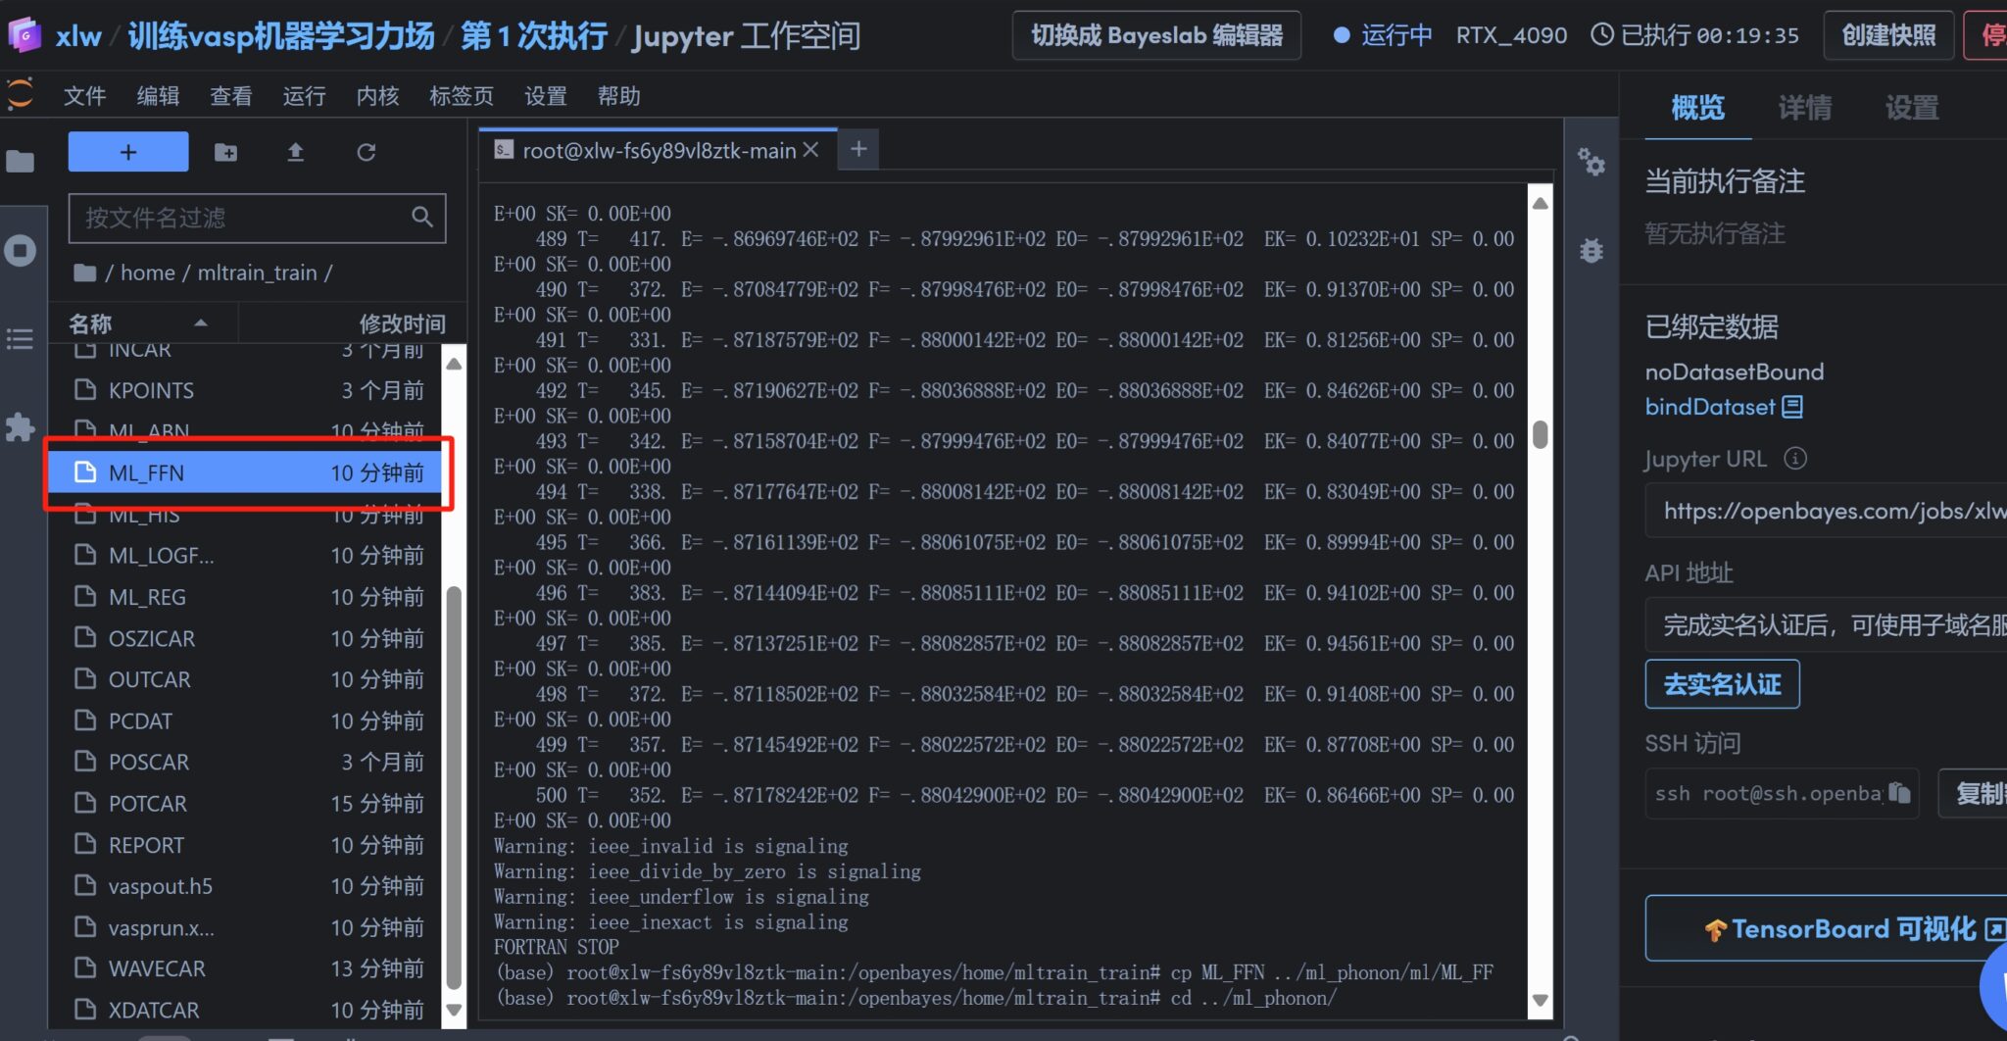Image resolution: width=2007 pixels, height=1041 pixels.
Task: Click the 创建快照 button
Action: point(1888,36)
